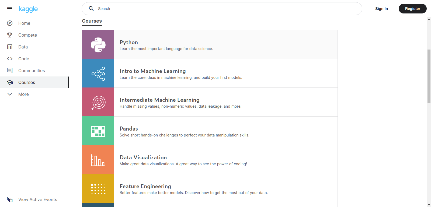Click the scrollbar up arrow
The height and width of the screenshot is (207, 431).
point(429,19)
